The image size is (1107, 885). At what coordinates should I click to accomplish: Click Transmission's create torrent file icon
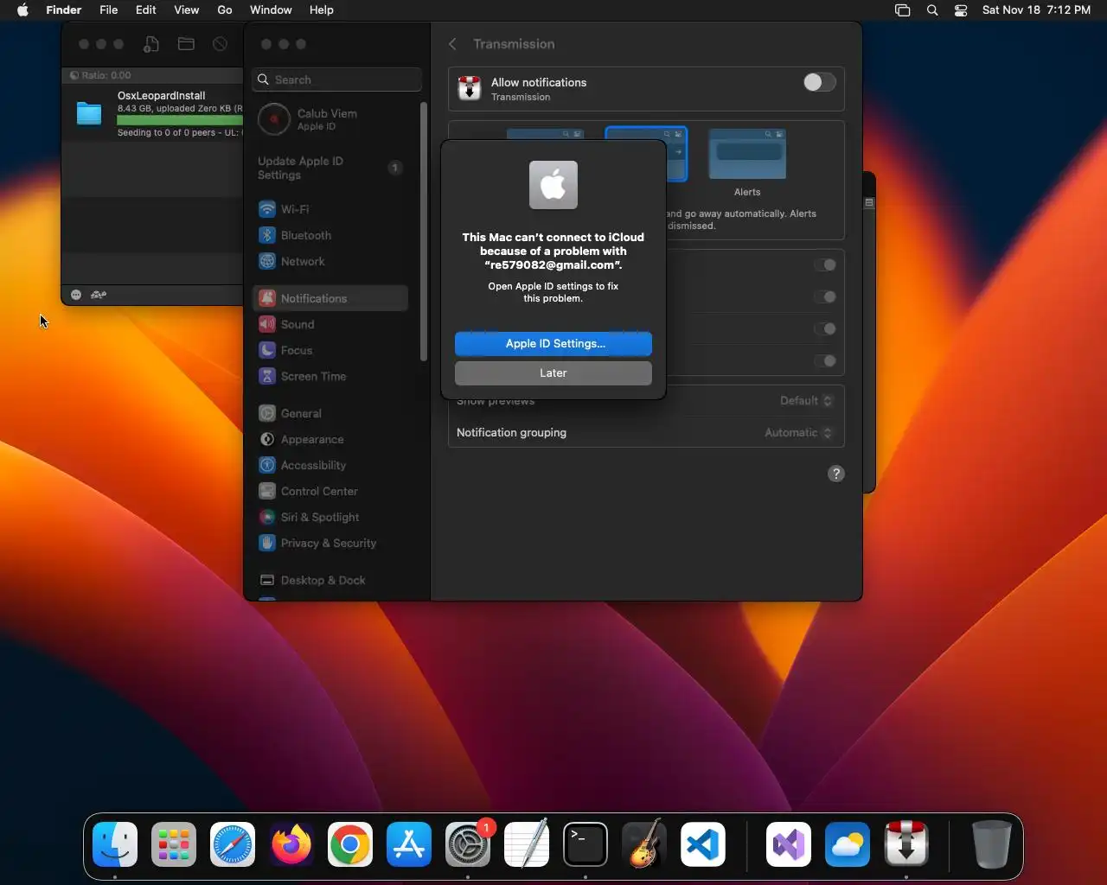point(151,44)
